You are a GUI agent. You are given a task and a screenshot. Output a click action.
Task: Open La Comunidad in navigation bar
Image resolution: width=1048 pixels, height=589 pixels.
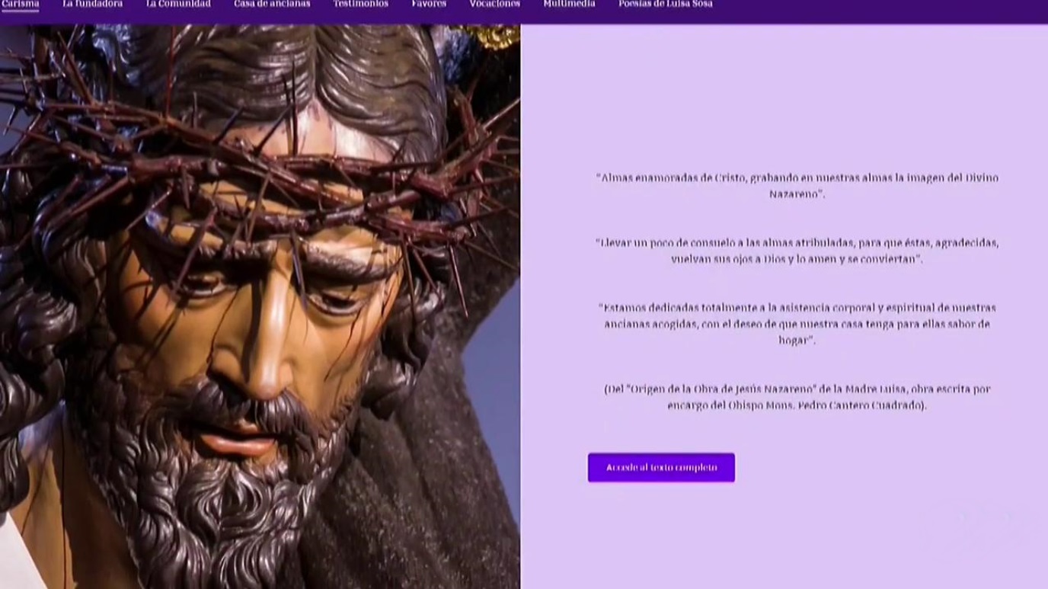178,4
